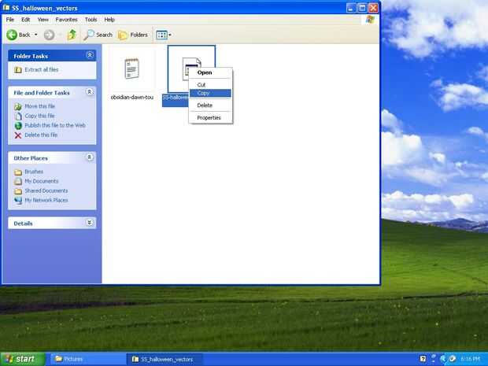This screenshot has height=366, width=488.
Task: Choose Cut in the context menu
Action: [210, 85]
